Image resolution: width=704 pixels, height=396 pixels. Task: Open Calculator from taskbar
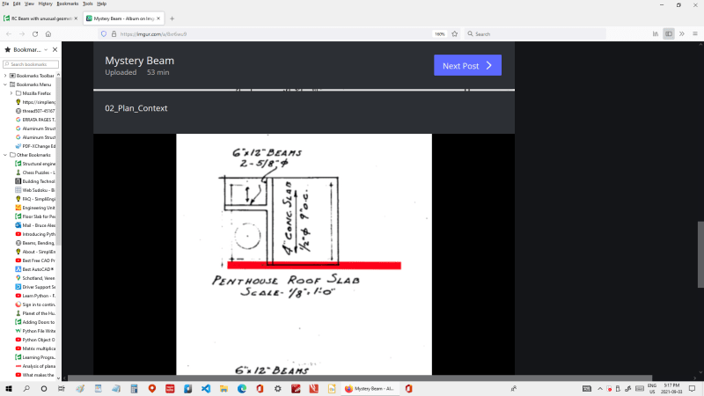click(134, 389)
